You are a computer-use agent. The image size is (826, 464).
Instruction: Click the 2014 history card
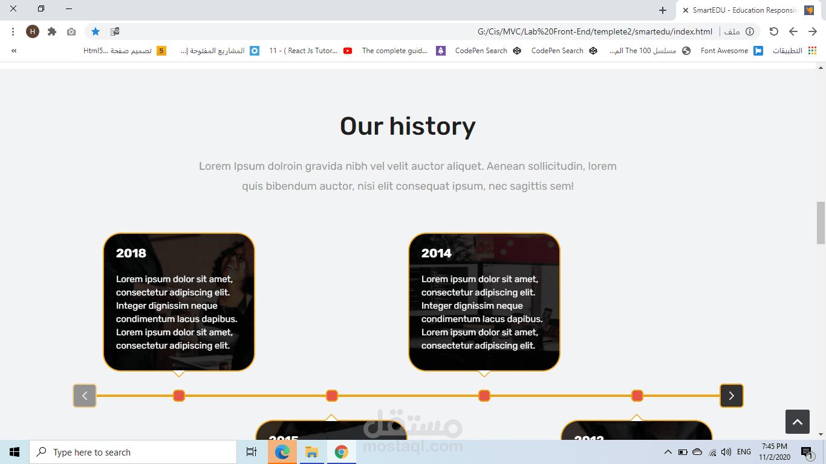coord(484,302)
